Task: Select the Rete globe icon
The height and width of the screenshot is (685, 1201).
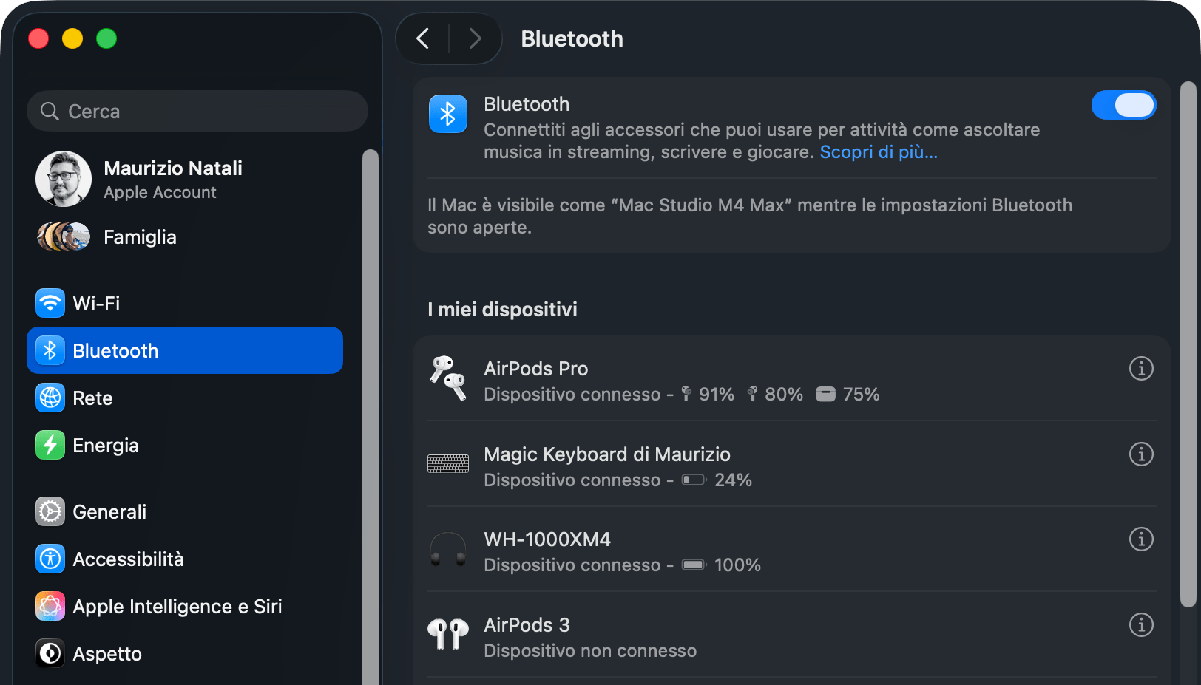Action: click(x=50, y=398)
